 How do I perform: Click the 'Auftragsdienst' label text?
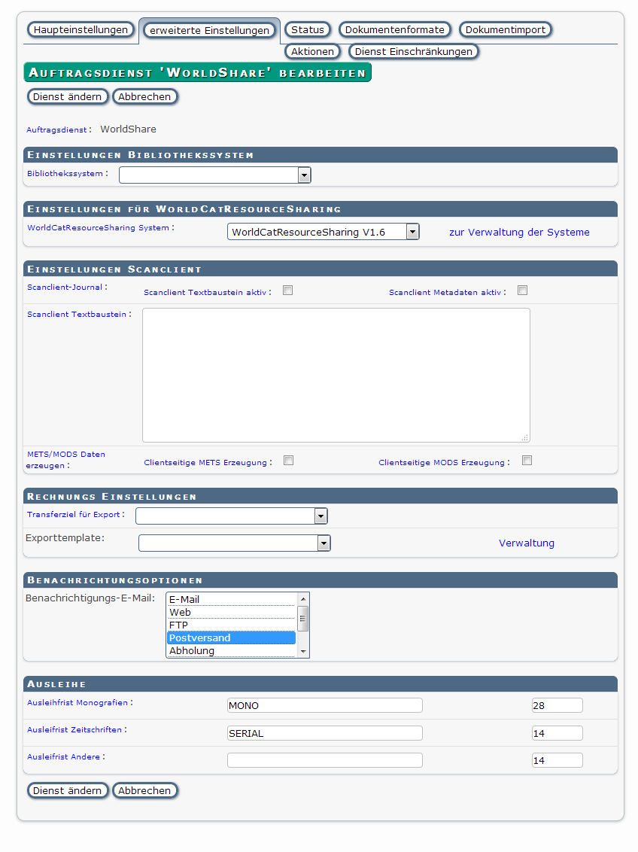pos(57,130)
